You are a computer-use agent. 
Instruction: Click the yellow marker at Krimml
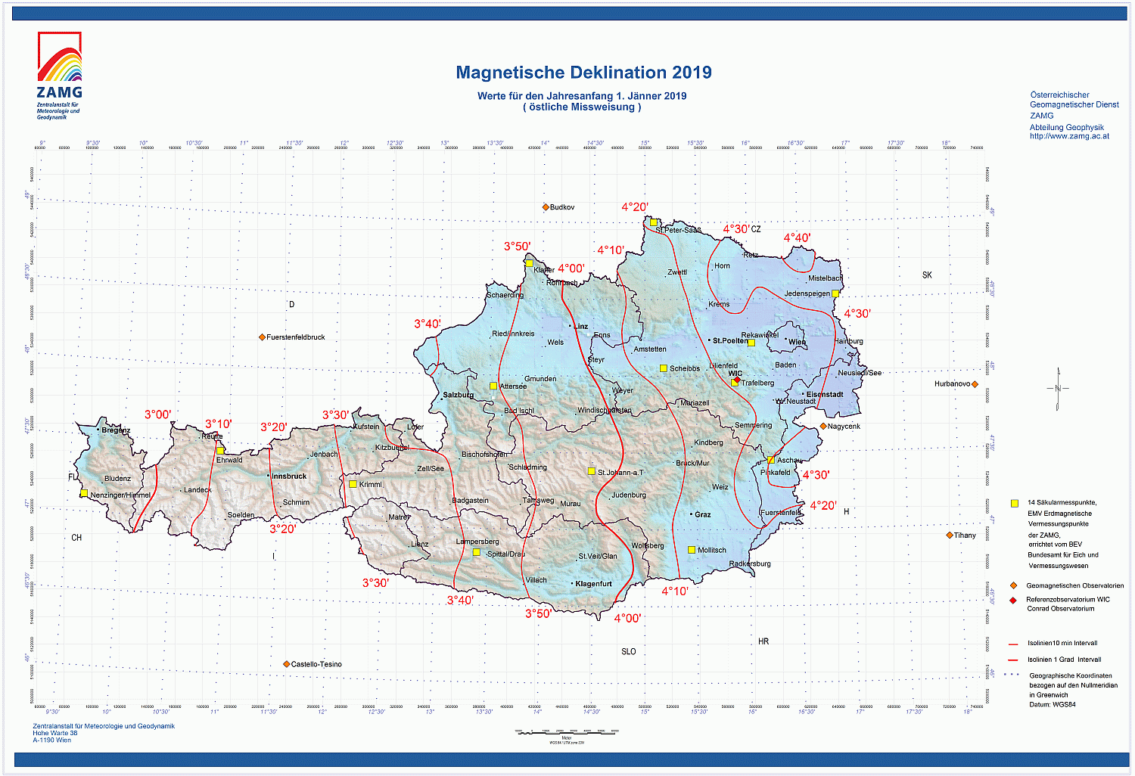coord(353,484)
